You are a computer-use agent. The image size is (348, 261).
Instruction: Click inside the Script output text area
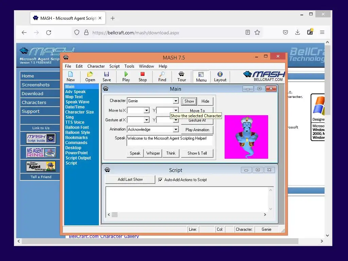(187, 199)
